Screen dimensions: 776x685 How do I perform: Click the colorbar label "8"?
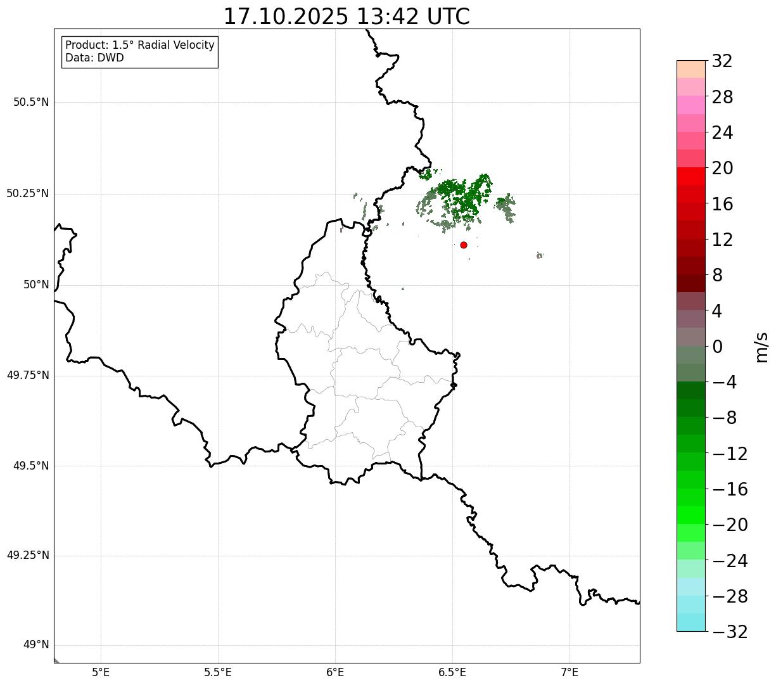(717, 276)
